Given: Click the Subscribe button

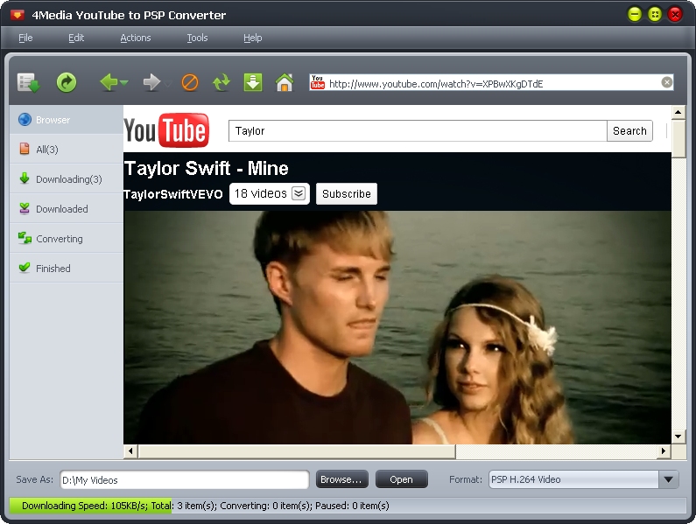Looking at the screenshot, I should (x=346, y=194).
